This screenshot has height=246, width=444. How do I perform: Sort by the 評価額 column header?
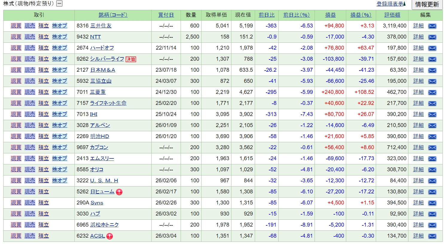[x=392, y=15]
